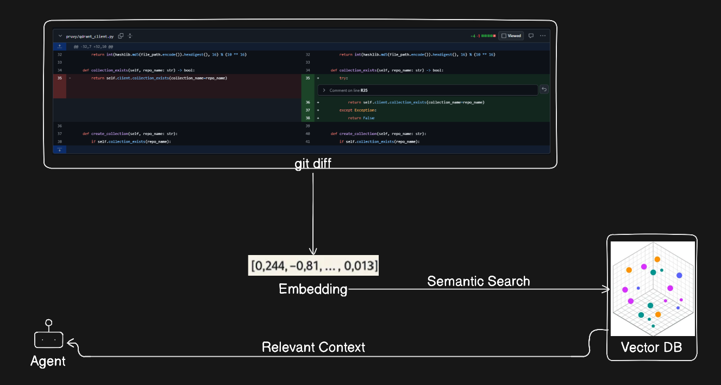The width and height of the screenshot is (721, 385).
Task: Click the undo arrow beside R35 comment
Action: tap(543, 90)
